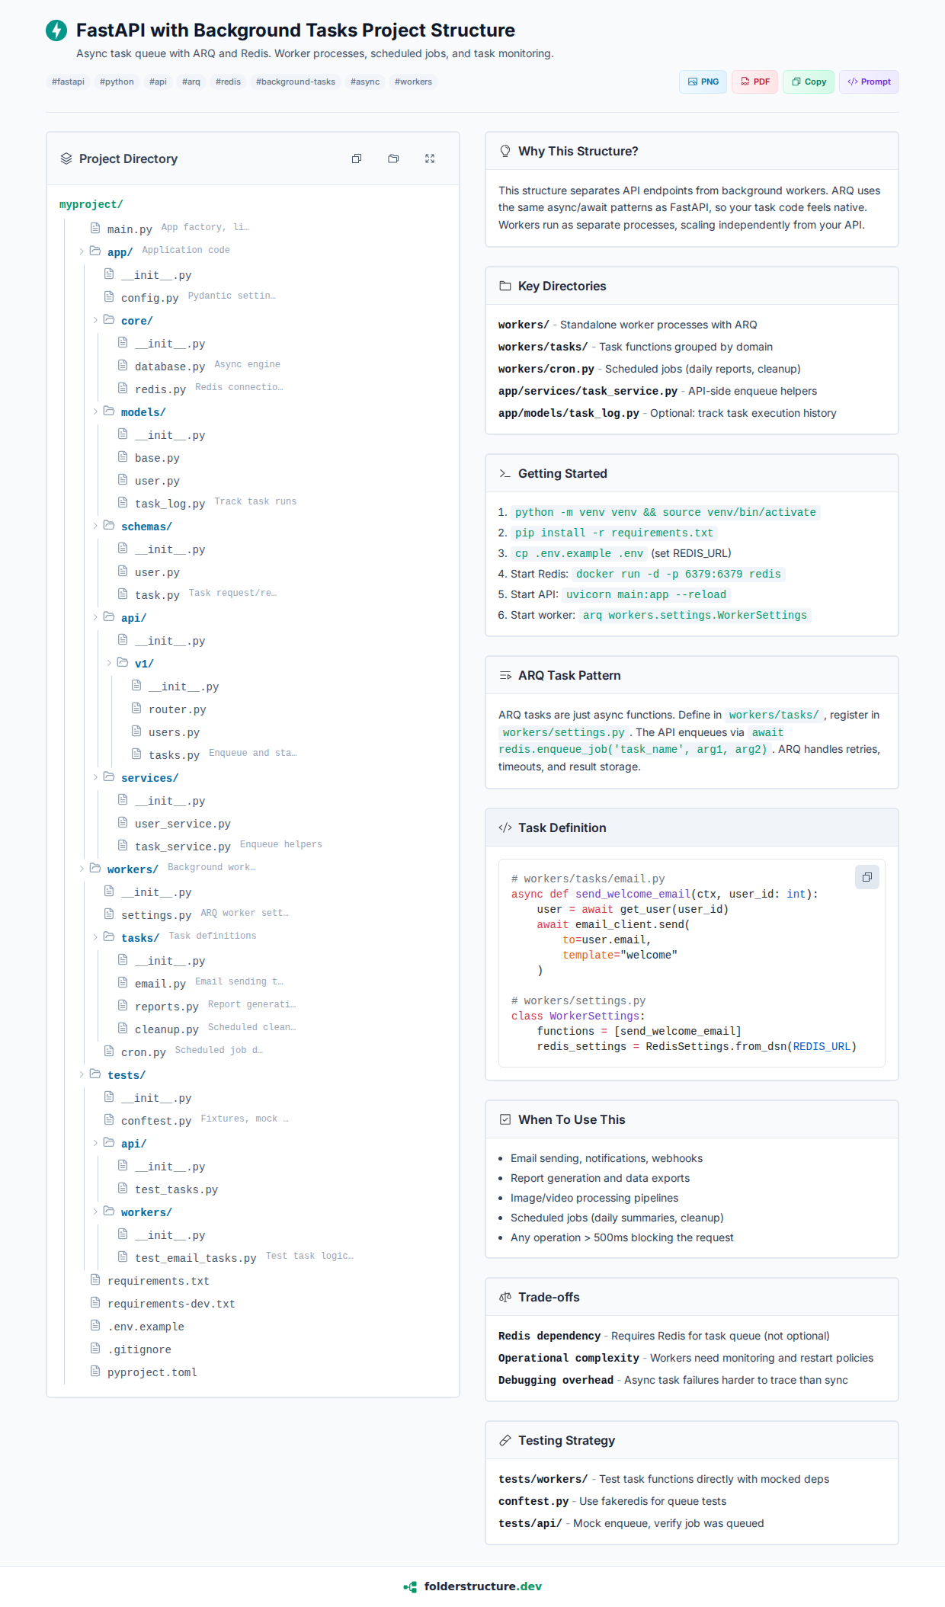Select the #redis tag
Screen dimensions: 945x1607
[228, 82]
